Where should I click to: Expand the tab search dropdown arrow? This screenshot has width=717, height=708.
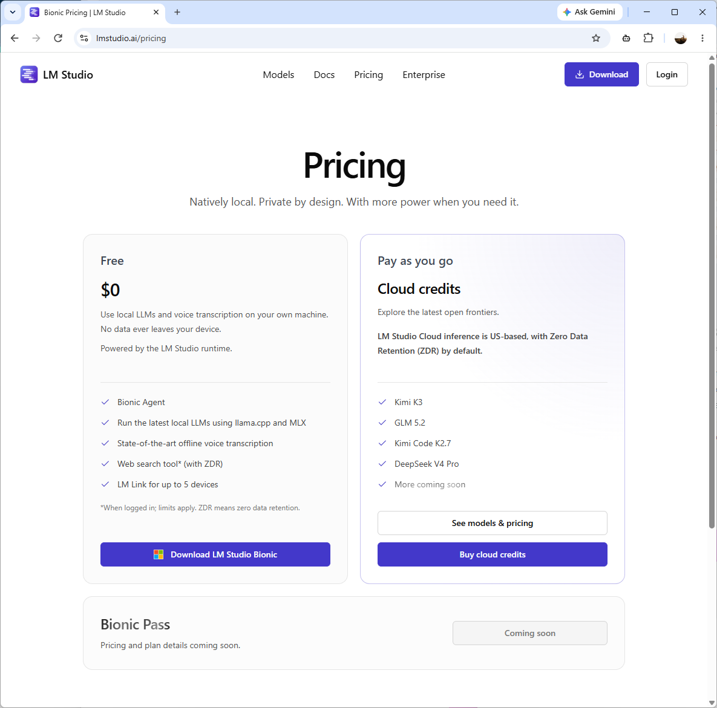click(x=13, y=12)
